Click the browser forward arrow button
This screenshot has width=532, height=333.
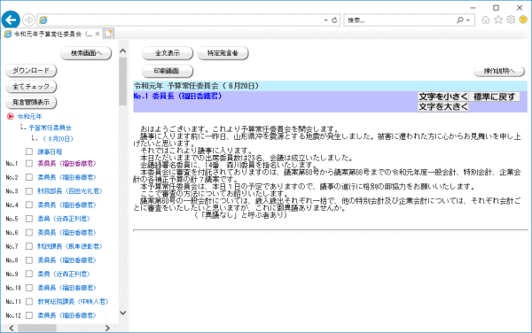[x=28, y=20]
